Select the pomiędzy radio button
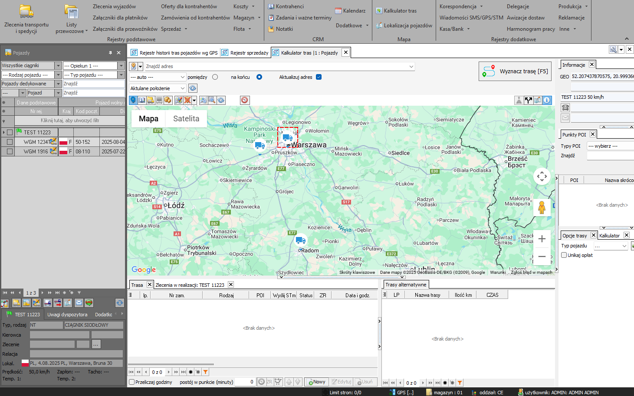This screenshot has height=396, width=634. (x=215, y=77)
